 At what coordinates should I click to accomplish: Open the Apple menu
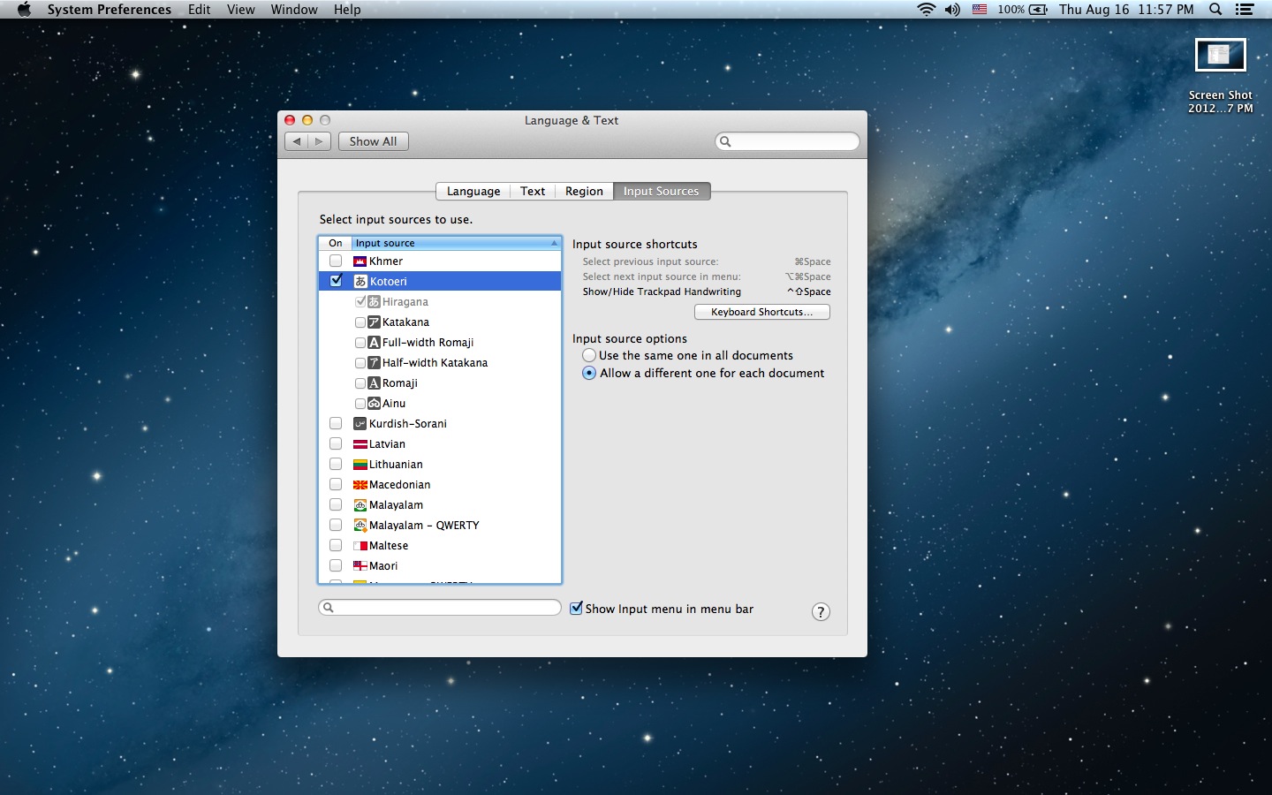click(24, 9)
